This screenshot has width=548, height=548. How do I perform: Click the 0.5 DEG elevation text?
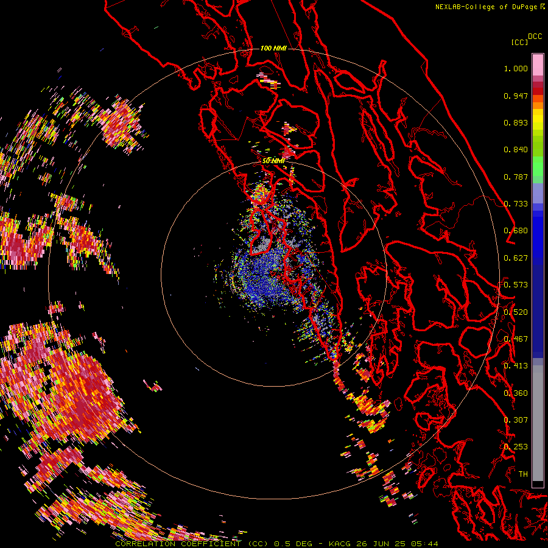293,544
